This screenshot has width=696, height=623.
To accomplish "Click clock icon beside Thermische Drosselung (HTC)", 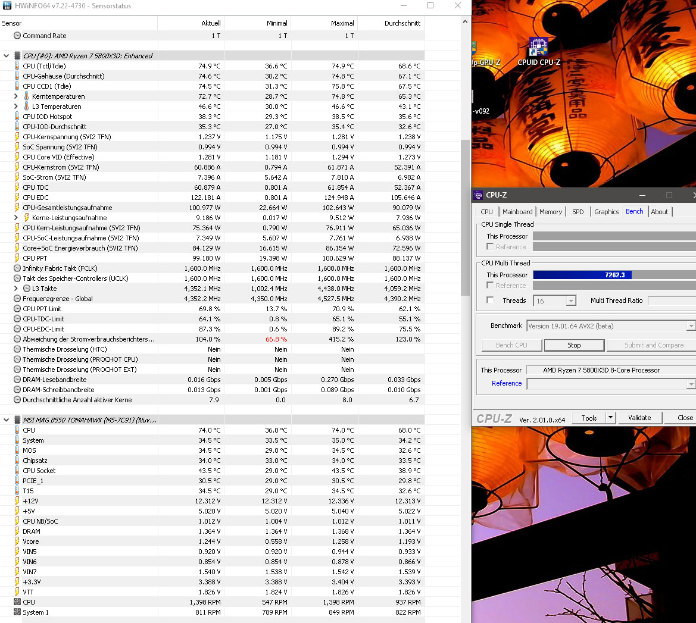I will click(17, 349).
